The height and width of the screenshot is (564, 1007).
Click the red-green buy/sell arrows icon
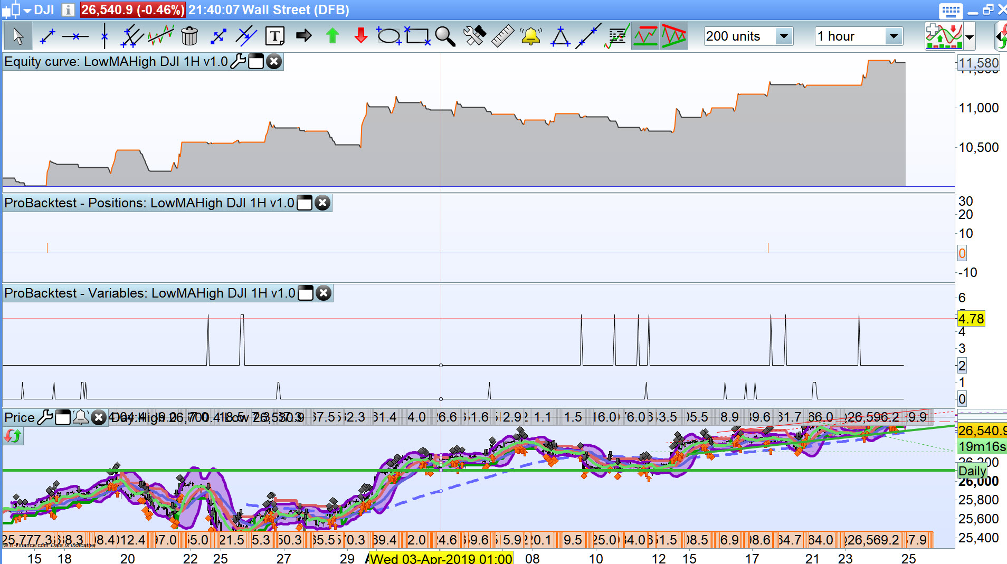(x=13, y=436)
